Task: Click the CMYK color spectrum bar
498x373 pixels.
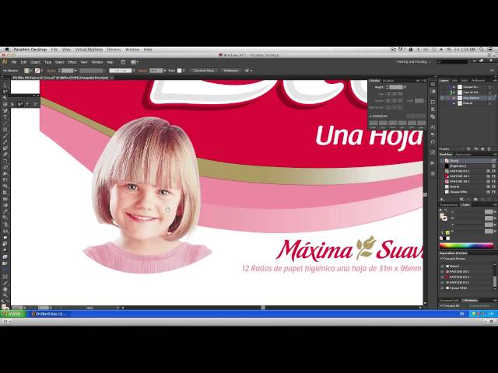Action: tap(467, 246)
